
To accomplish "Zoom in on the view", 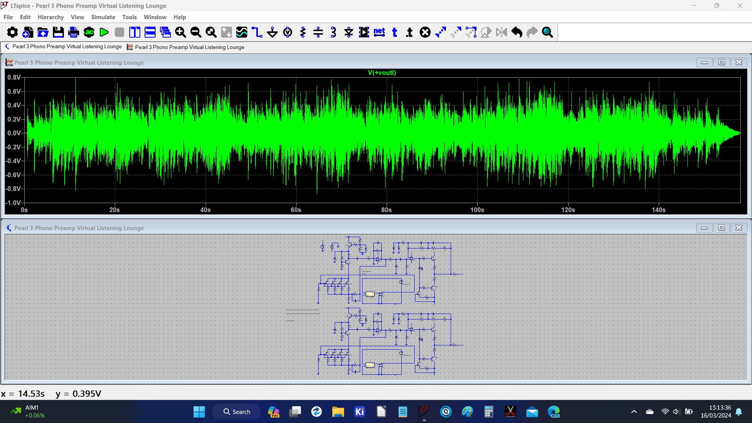I will [x=181, y=32].
